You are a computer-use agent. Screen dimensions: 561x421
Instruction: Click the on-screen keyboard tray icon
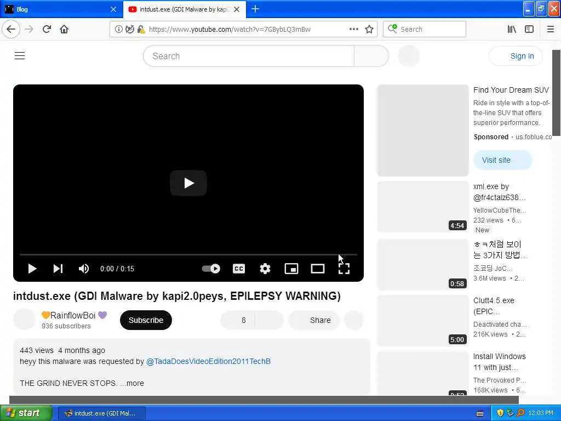tap(480, 413)
